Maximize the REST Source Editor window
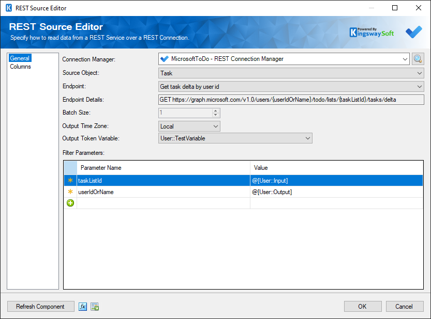The image size is (431, 319). click(395, 8)
